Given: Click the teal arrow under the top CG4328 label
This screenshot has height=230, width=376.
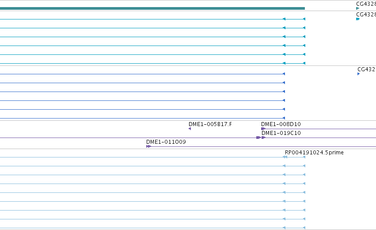Looking at the screenshot, I should pos(358,8).
